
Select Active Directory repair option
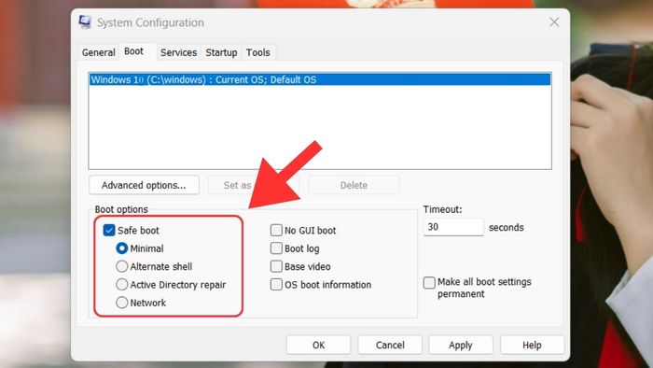[121, 285]
